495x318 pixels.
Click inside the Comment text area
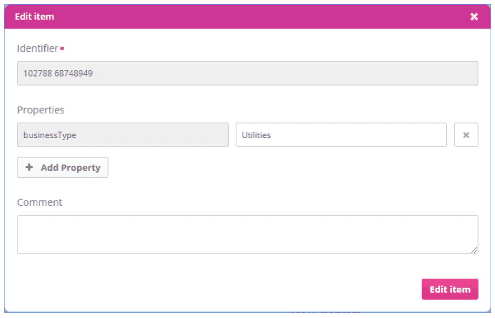[x=247, y=234]
